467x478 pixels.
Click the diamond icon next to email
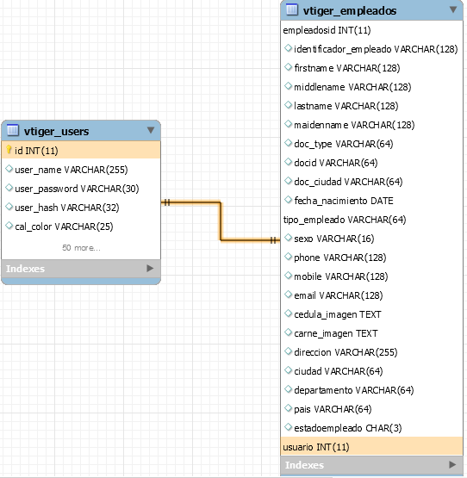click(x=289, y=295)
